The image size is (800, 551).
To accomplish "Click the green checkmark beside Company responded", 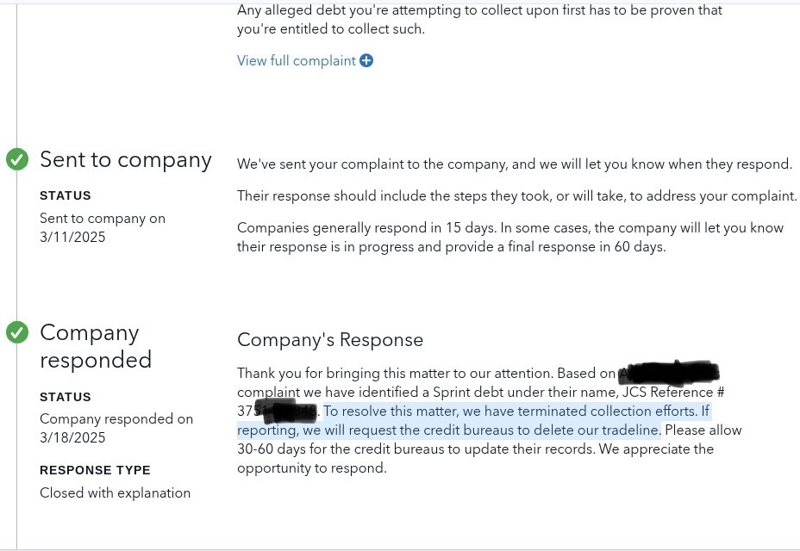I will (17, 332).
